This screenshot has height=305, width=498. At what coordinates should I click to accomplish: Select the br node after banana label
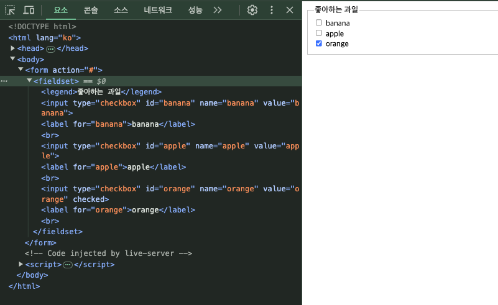(50, 135)
